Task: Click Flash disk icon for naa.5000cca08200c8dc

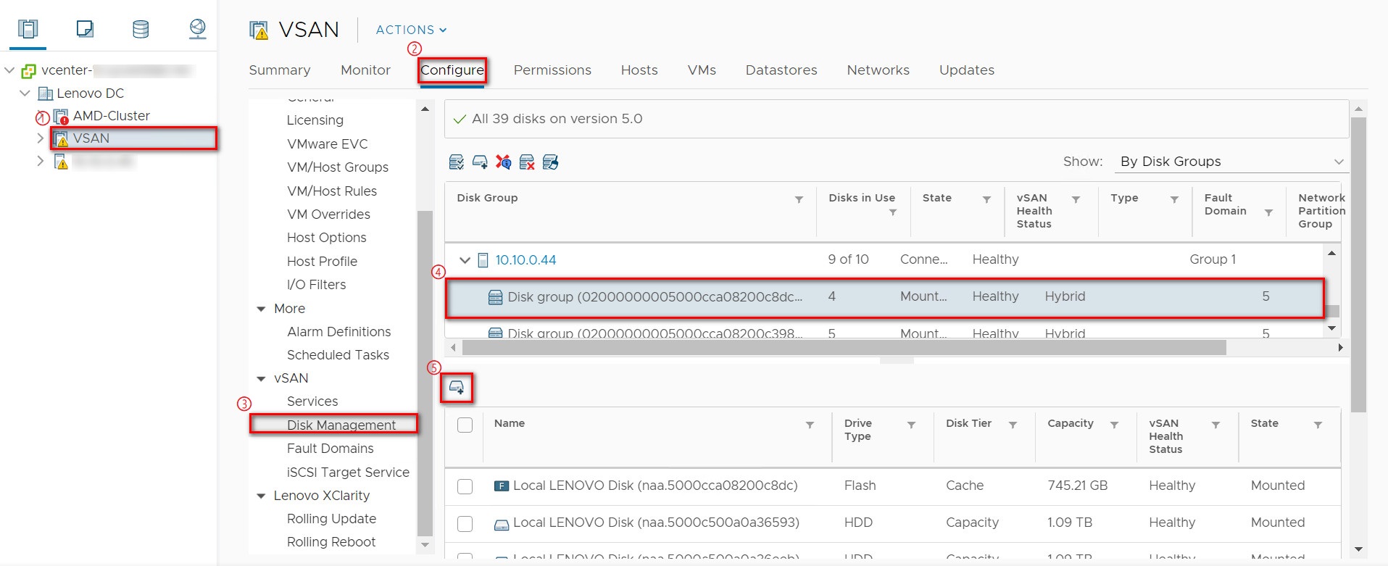Action: (x=501, y=486)
